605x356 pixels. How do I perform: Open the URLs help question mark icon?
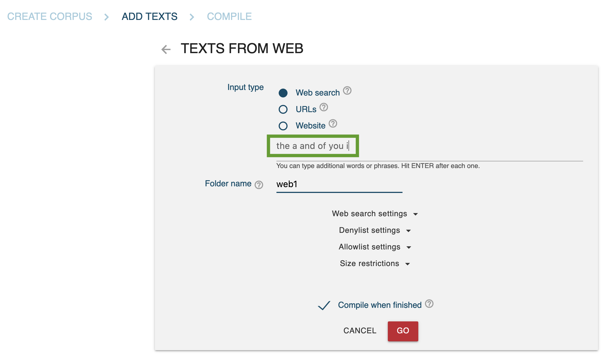click(324, 107)
